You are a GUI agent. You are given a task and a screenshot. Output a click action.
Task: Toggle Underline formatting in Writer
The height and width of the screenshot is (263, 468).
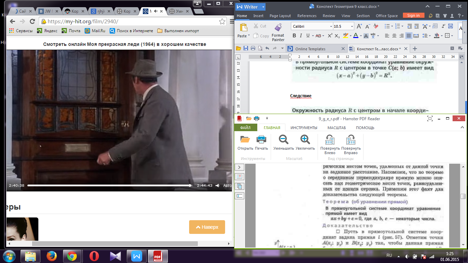[308, 36]
